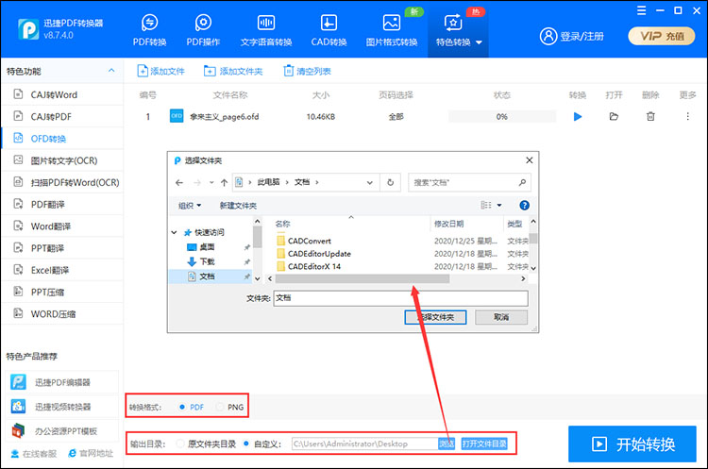The image size is (708, 469).
Task: Click the 浏览 browse button
Action: click(x=447, y=444)
